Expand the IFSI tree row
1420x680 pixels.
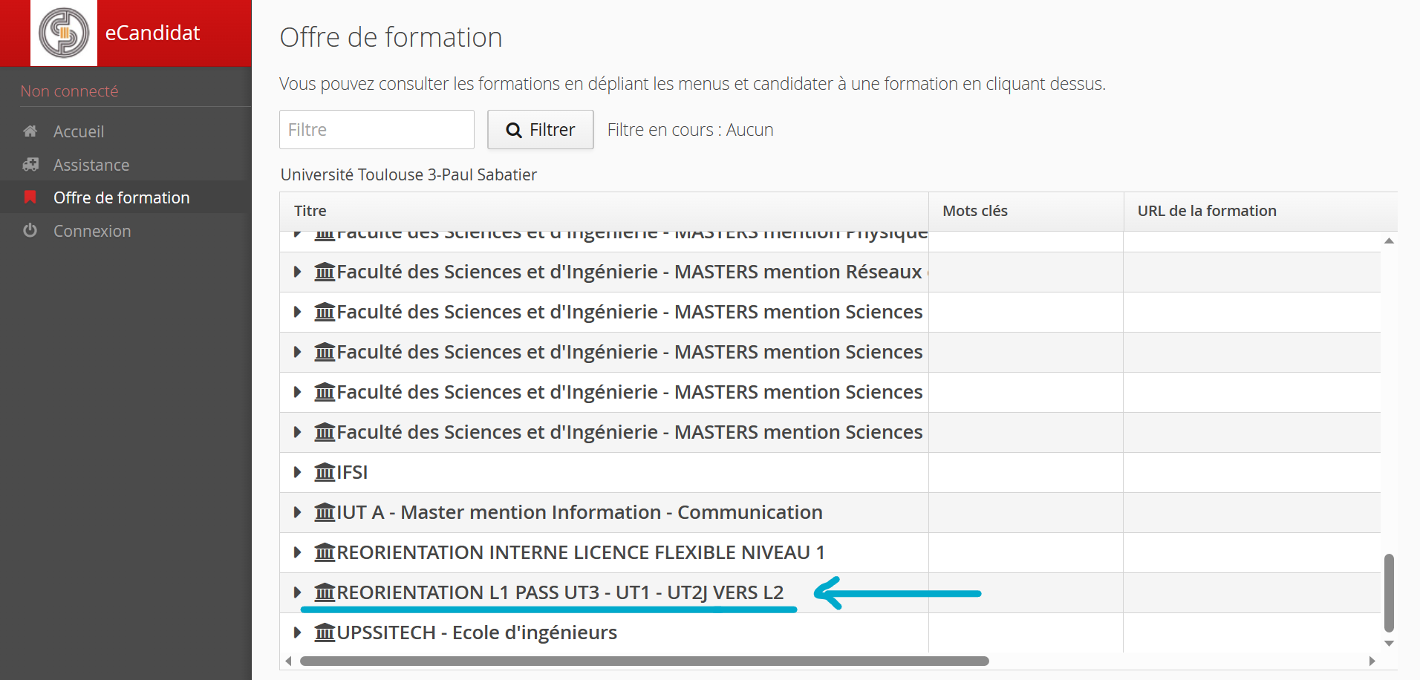pos(297,472)
